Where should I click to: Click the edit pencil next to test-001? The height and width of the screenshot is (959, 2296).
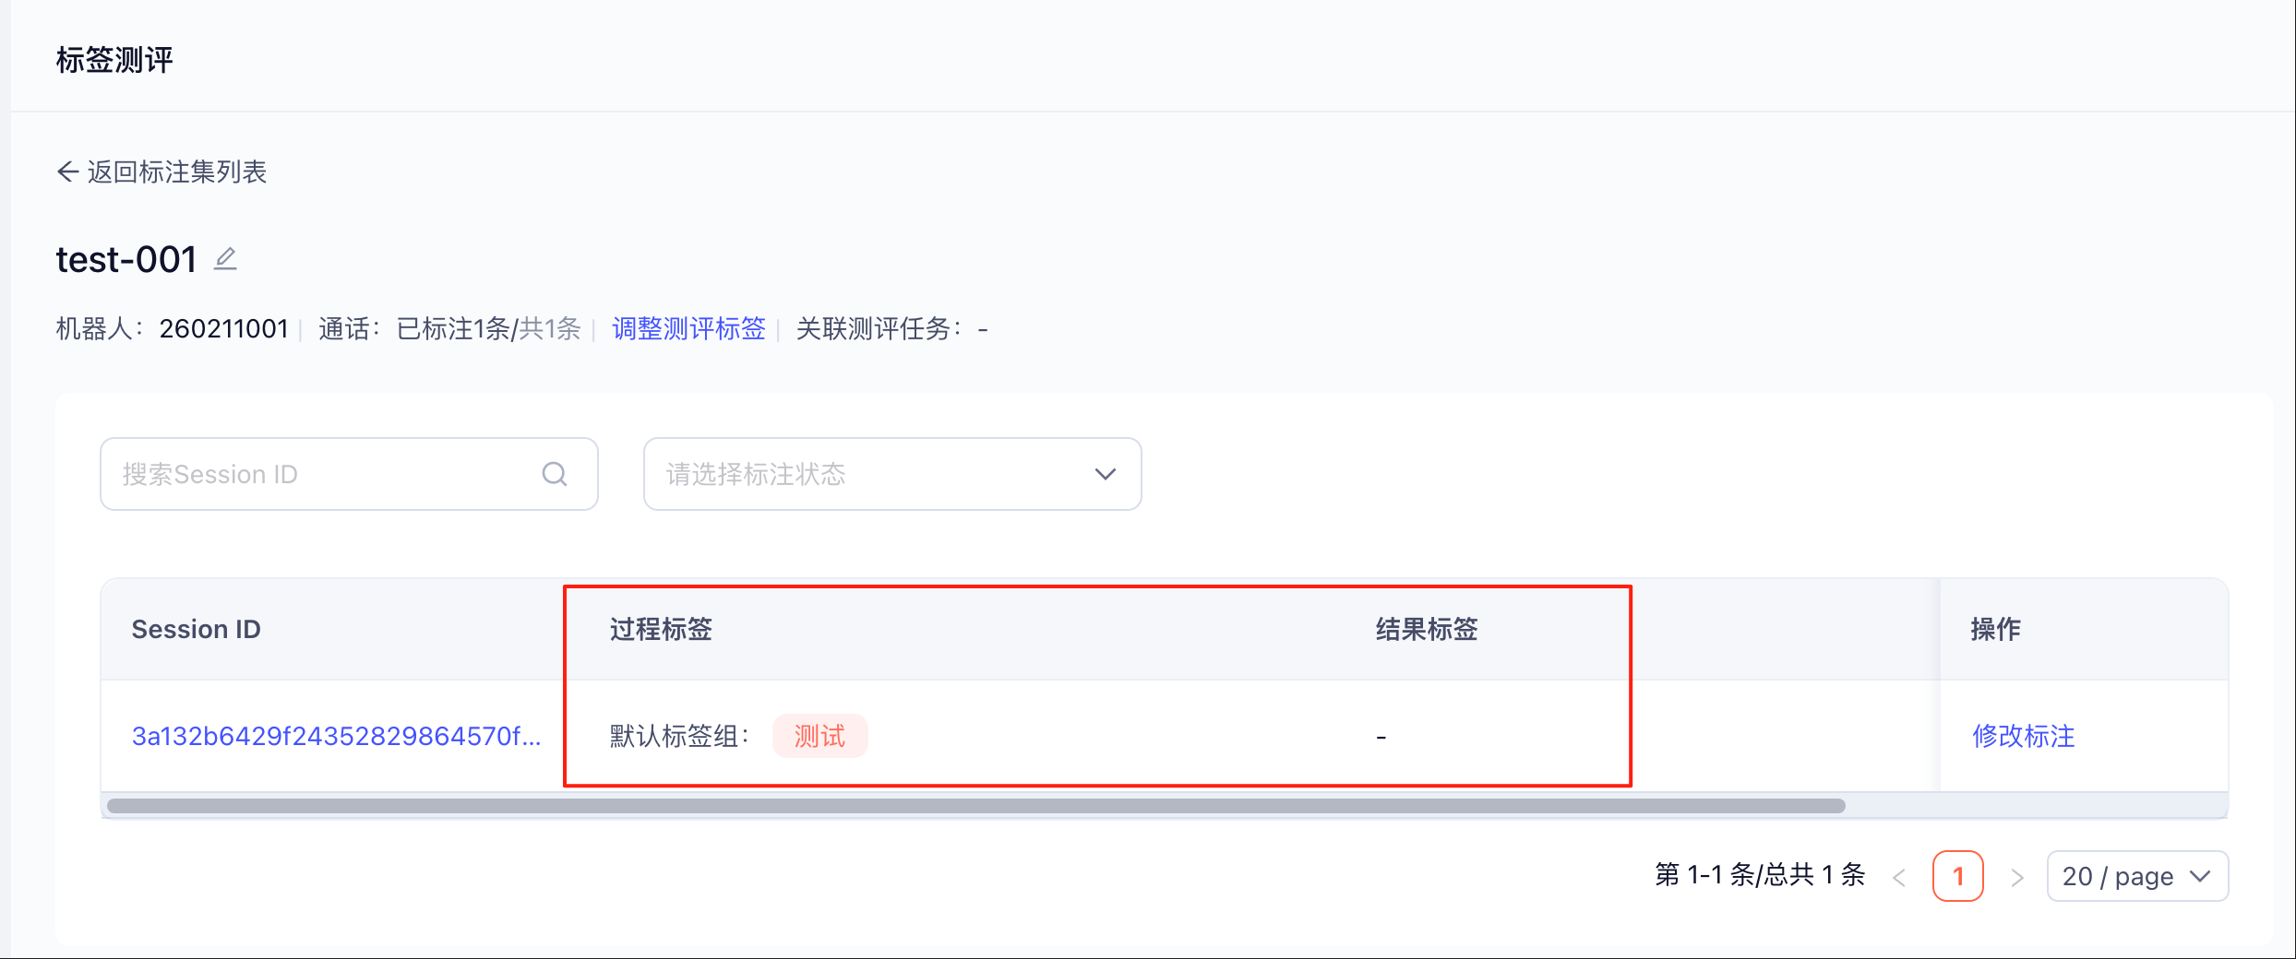pos(225,259)
